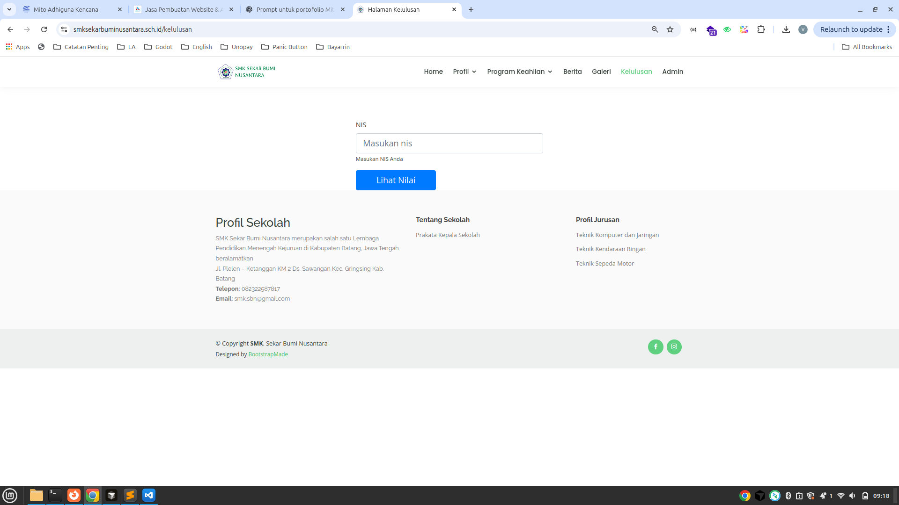Viewport: 899px width, 505px height.
Task: Click the Instagram social icon in footer
Action: (x=674, y=346)
